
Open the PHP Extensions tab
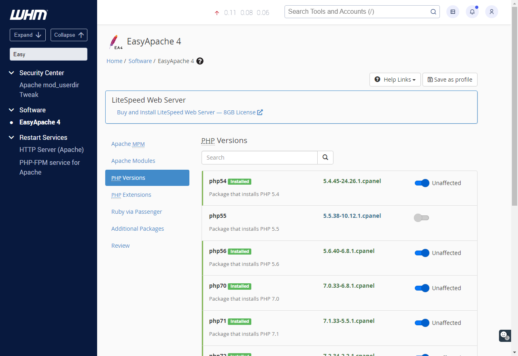(147, 195)
